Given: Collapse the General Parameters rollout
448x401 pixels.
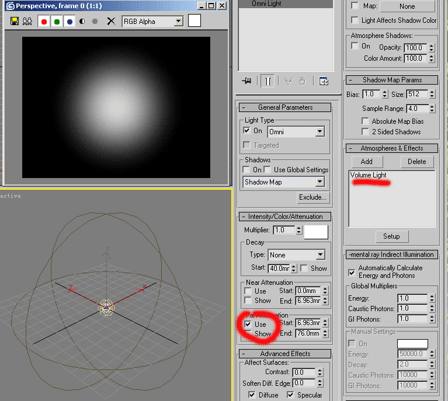Looking at the screenshot, I should [284, 107].
